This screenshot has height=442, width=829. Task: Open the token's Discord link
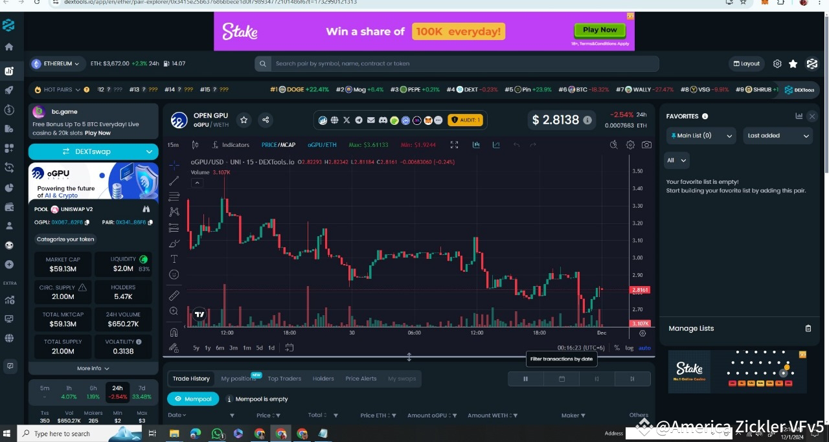pyautogui.click(x=383, y=120)
